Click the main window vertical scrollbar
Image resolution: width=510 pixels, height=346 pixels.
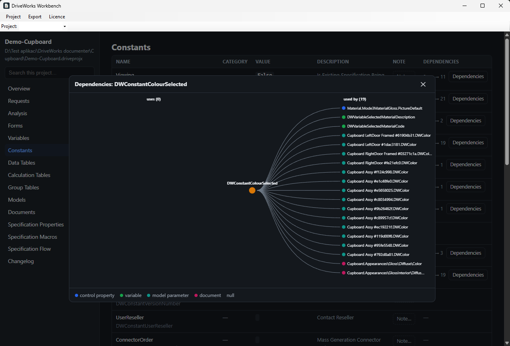507,102
